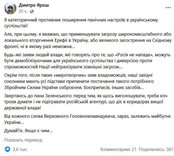This screenshot has height=156, width=174.
Task: Click Показать перевод to translate post
Action: pyautogui.click(x=23, y=140)
